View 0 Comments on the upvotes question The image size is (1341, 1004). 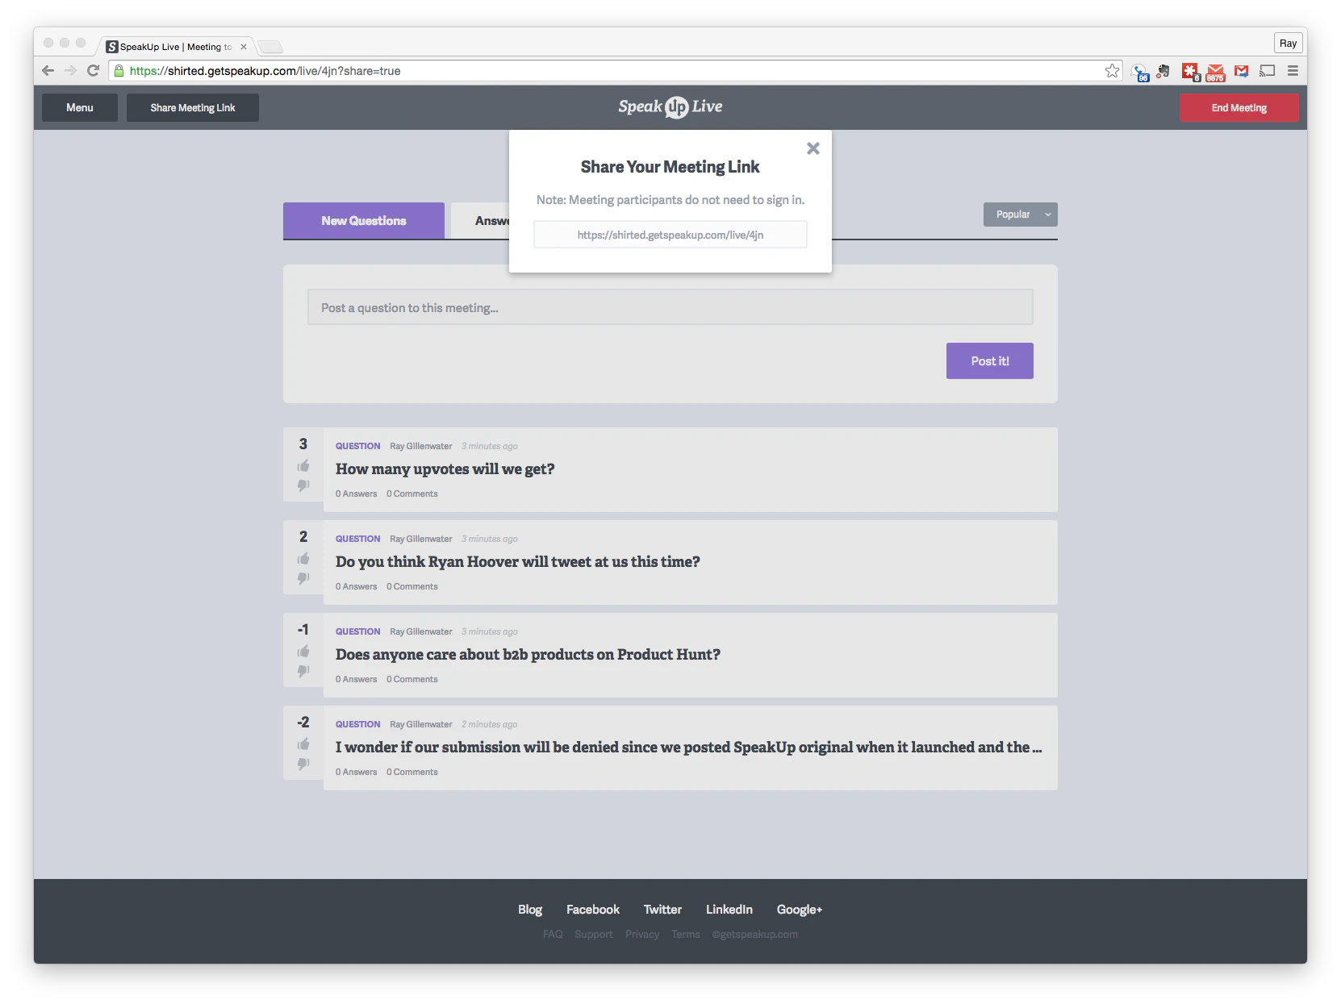pyautogui.click(x=412, y=494)
